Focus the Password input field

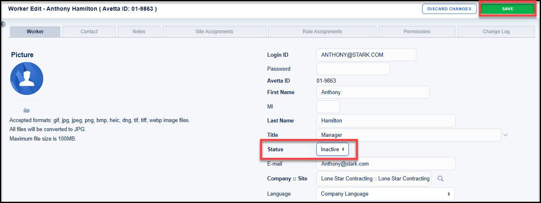point(353,69)
